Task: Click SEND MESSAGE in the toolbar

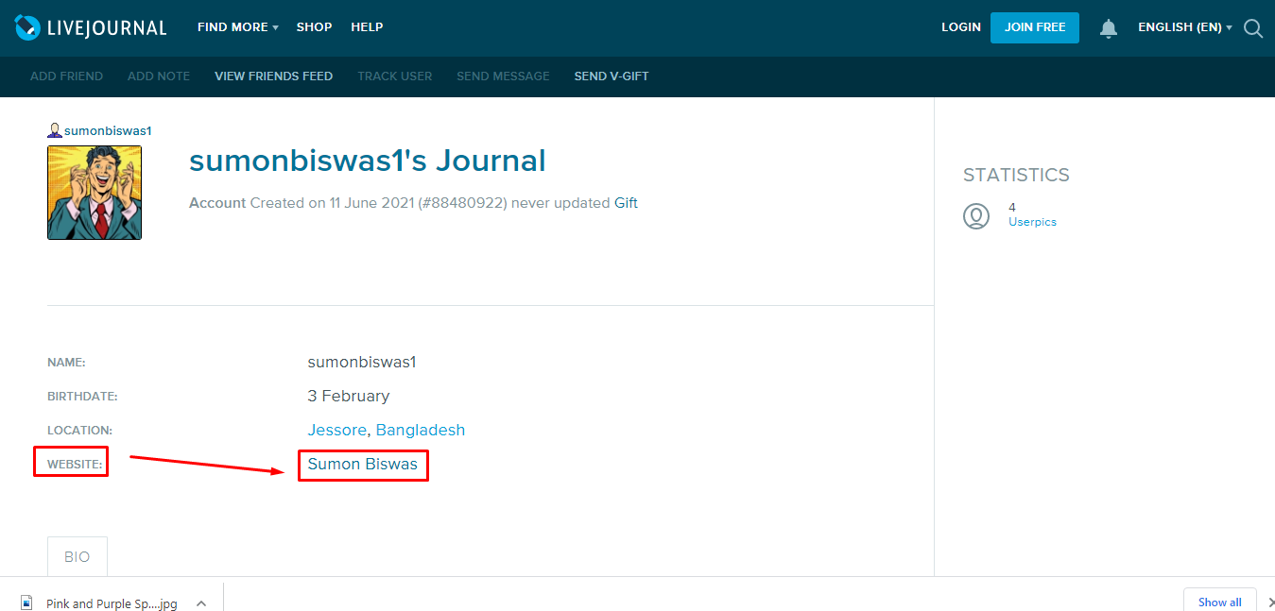Action: 503,76
